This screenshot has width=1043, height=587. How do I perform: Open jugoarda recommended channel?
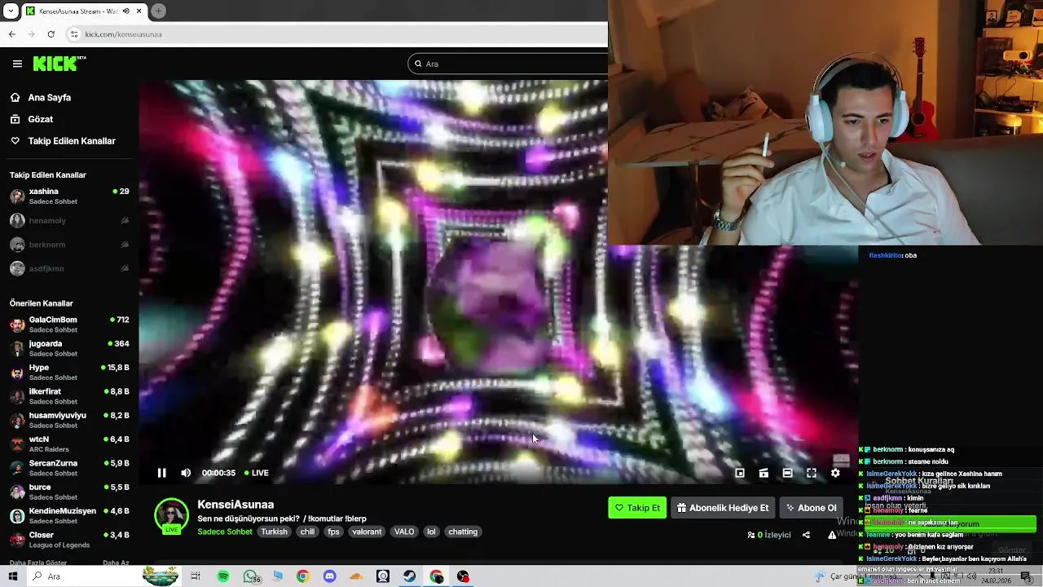[x=69, y=348]
